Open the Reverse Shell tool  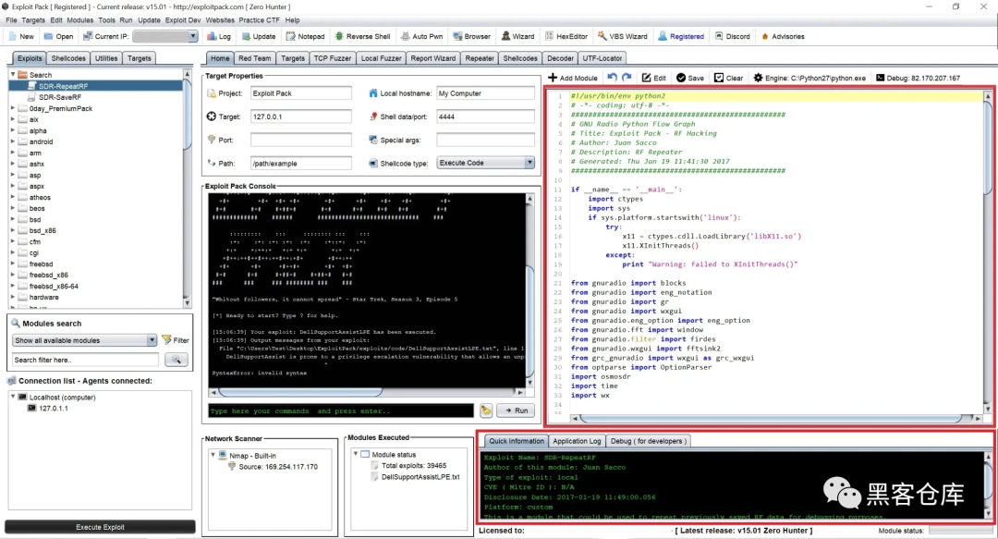click(362, 36)
